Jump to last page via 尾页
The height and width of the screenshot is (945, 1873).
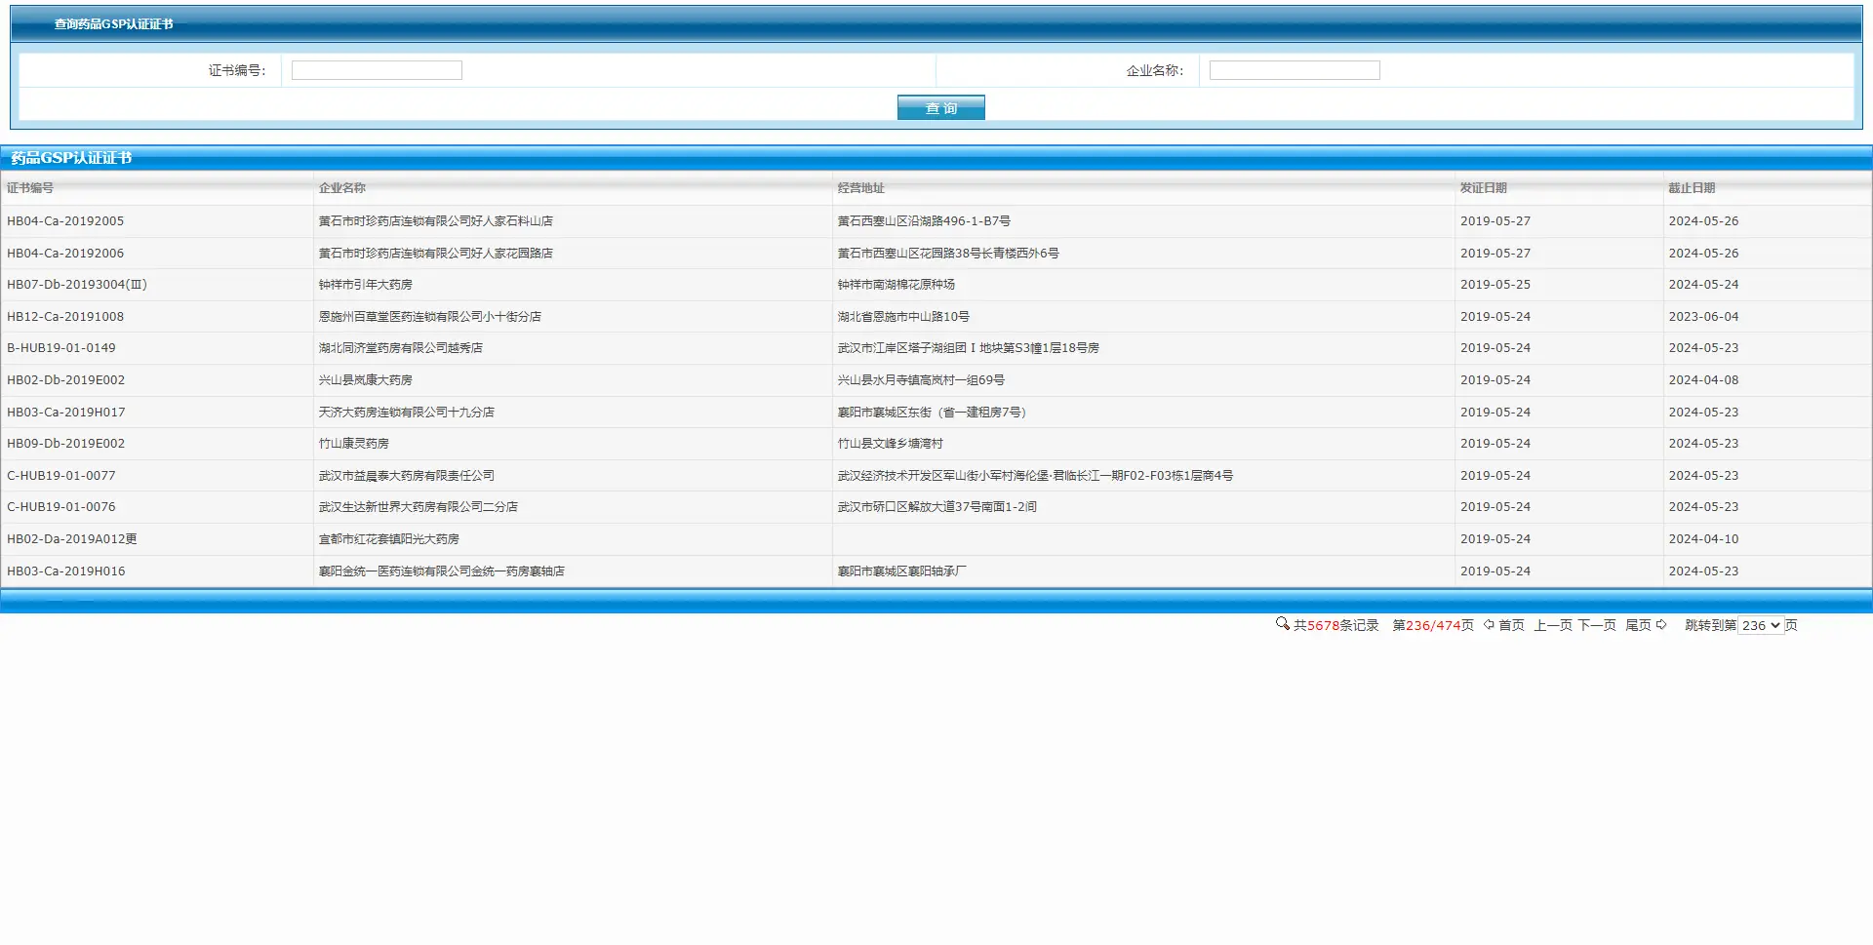click(x=1638, y=626)
